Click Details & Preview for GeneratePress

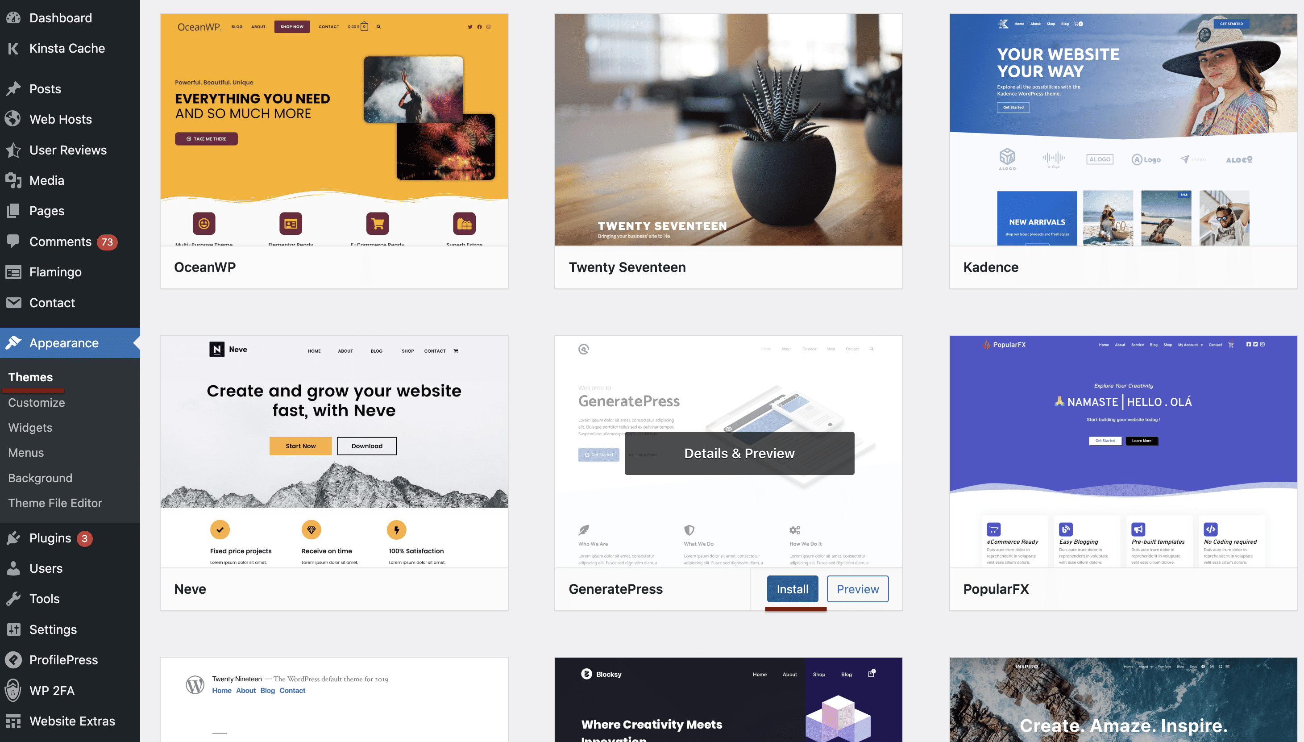pos(740,453)
